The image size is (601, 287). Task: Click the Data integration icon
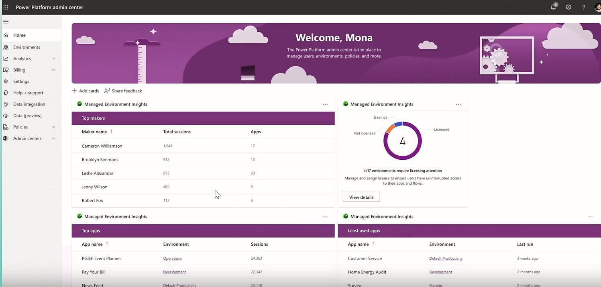point(6,104)
